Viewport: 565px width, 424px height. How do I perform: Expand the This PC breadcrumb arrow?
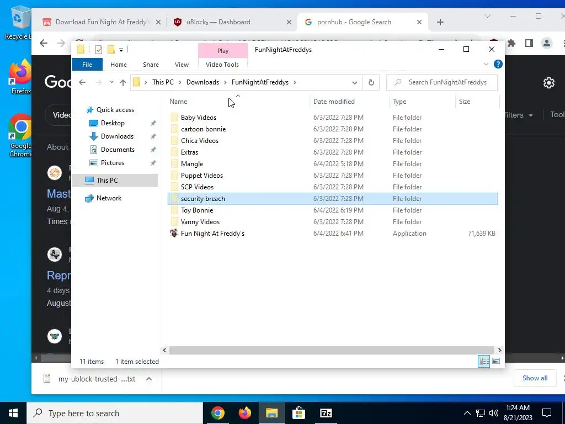(x=180, y=82)
